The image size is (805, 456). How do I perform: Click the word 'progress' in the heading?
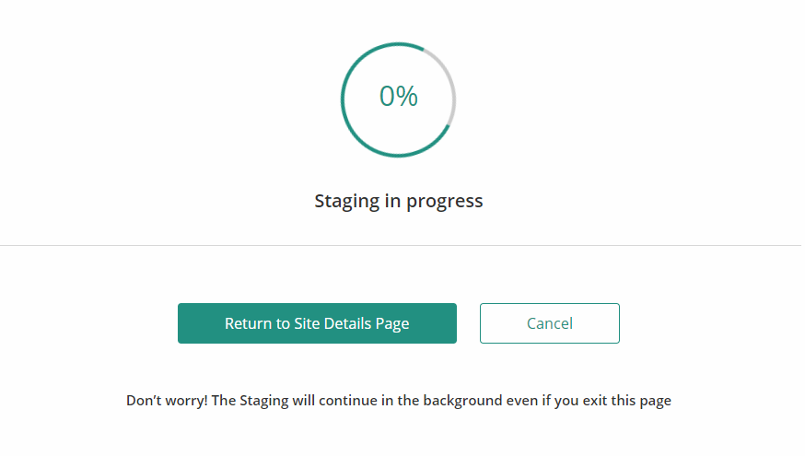click(445, 202)
